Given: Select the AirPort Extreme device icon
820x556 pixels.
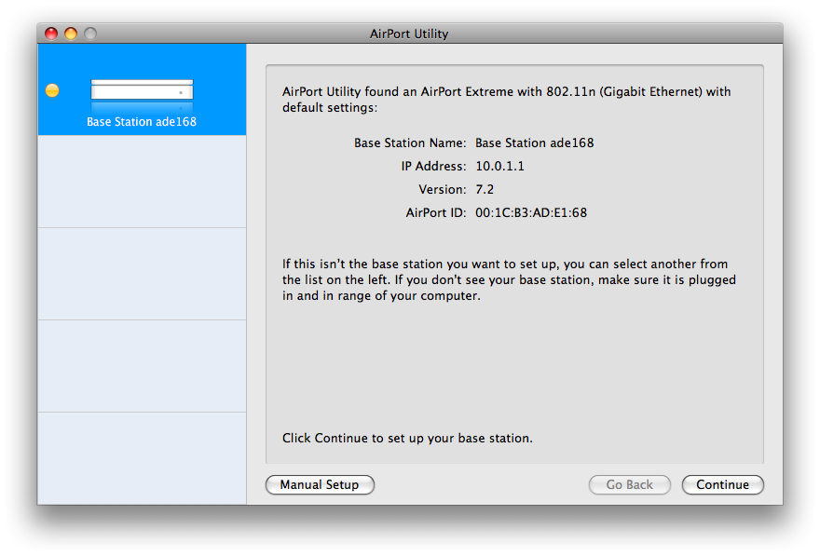Looking at the screenshot, I should (142, 90).
